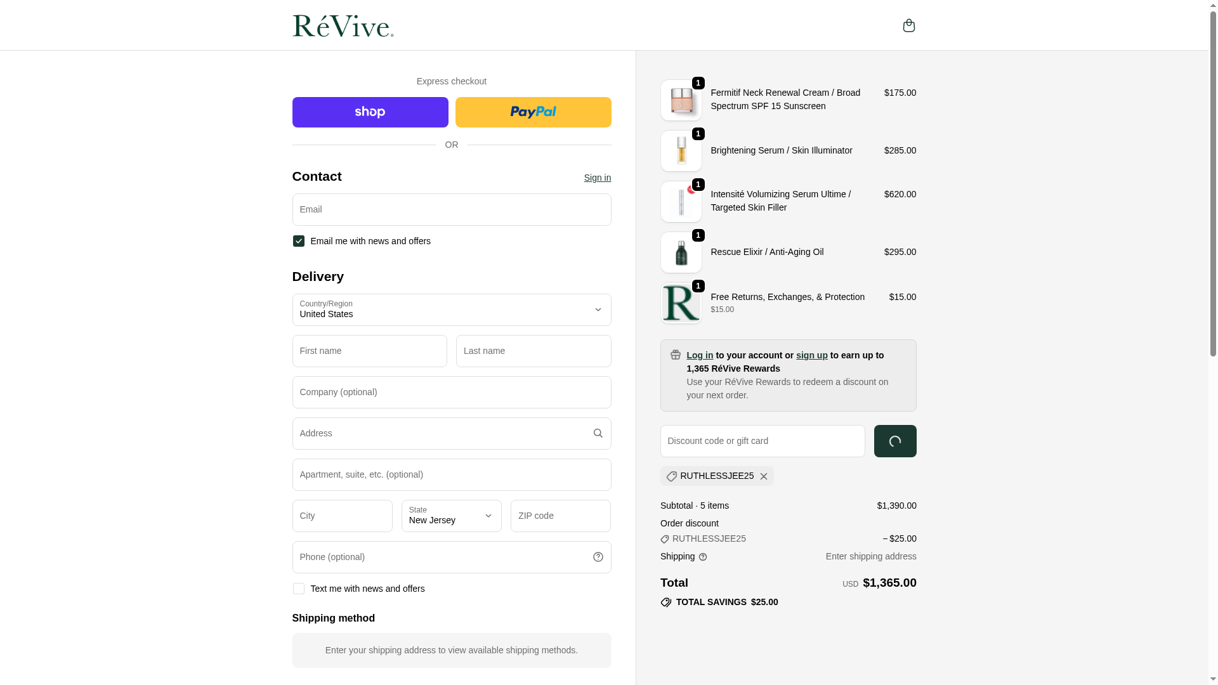Click the Discount code or gift card field
1218x685 pixels.
762,441
